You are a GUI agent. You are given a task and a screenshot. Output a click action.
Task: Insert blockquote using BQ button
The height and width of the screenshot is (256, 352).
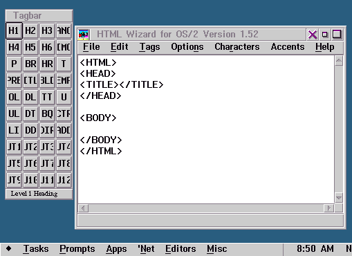(x=47, y=113)
